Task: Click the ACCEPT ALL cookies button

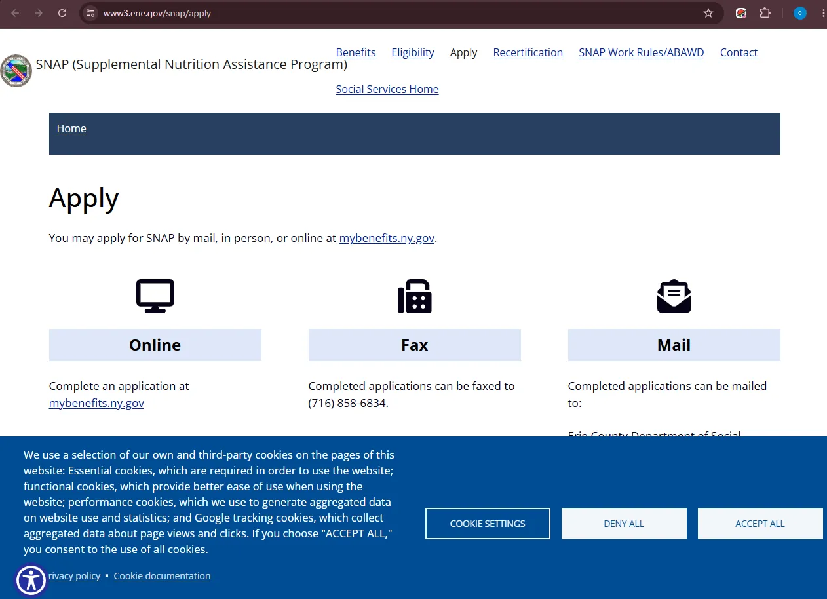Action: click(x=760, y=524)
